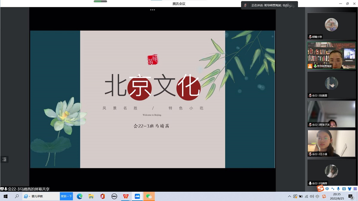Open WPS Office from the taskbar
The height and width of the screenshot is (201, 358).
126,197
